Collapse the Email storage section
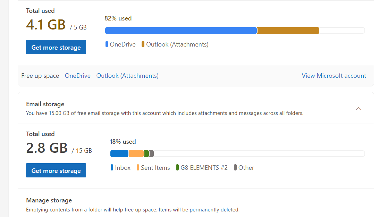The height and width of the screenshot is (217, 379). (359, 109)
